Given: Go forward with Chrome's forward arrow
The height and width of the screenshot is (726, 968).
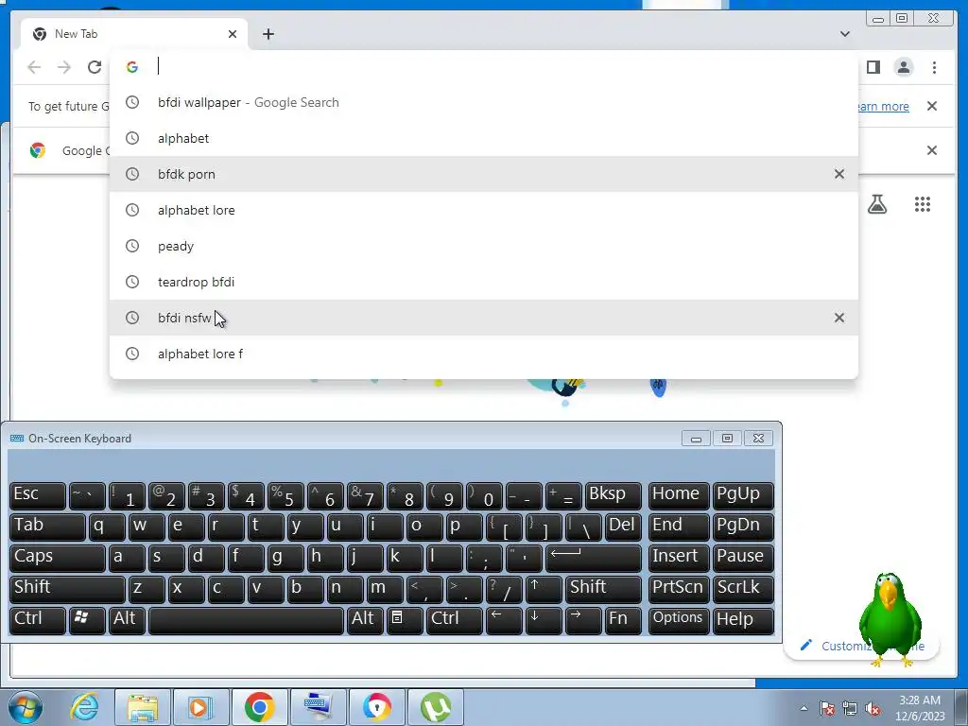Looking at the screenshot, I should (x=64, y=67).
